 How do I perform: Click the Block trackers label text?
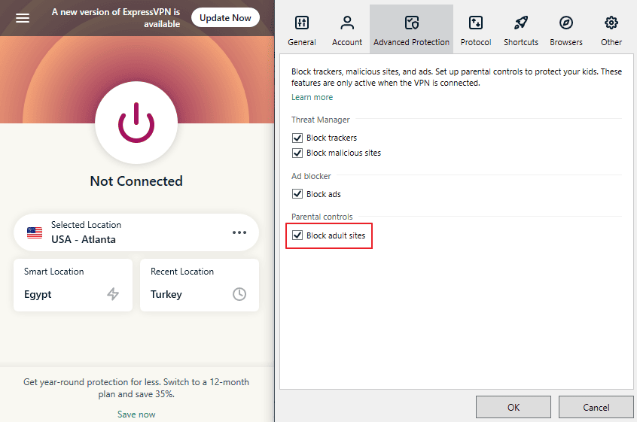click(x=331, y=138)
